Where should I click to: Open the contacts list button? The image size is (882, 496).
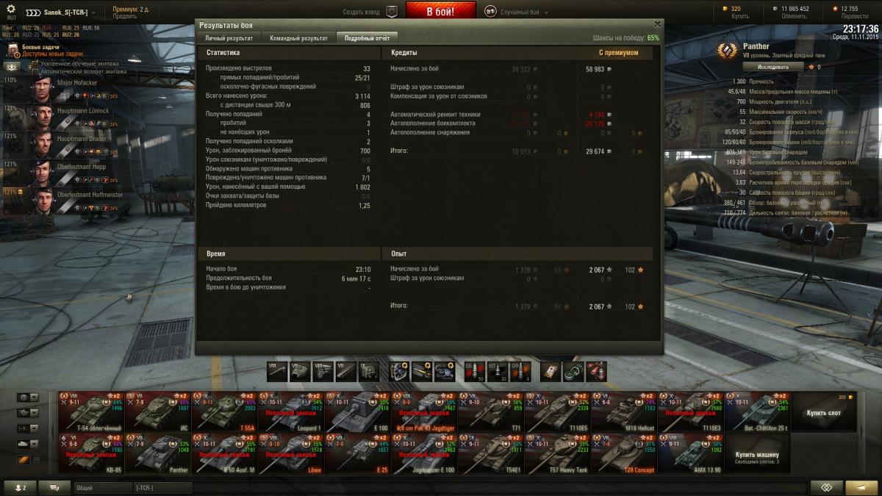tap(19, 487)
